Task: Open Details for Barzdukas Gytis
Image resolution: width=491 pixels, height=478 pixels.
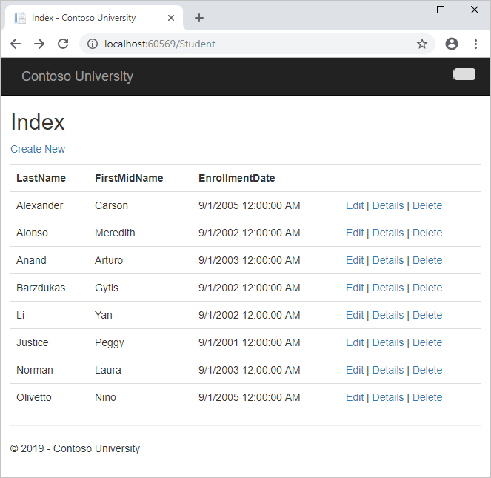Action: point(388,288)
